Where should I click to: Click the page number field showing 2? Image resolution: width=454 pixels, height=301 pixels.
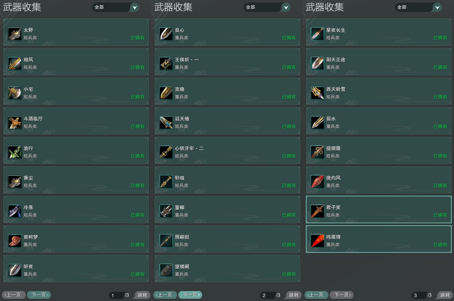268,295
